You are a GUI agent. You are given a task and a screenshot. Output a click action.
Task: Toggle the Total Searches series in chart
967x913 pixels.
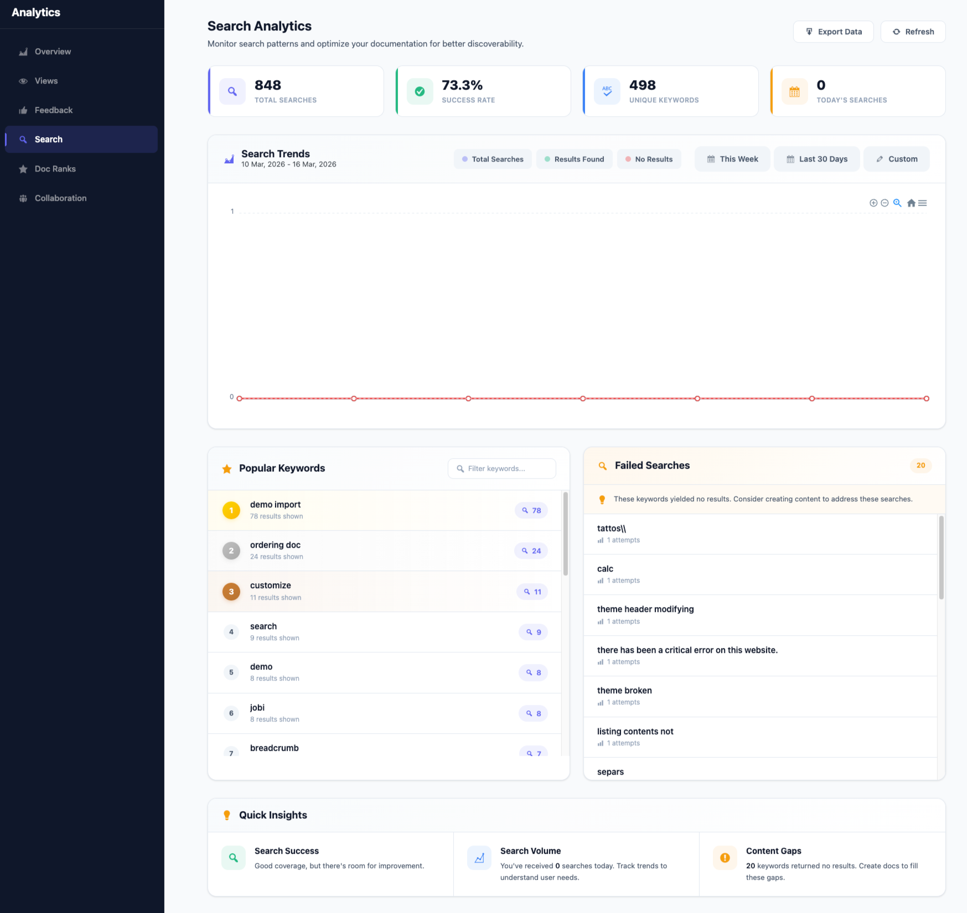[493, 159]
